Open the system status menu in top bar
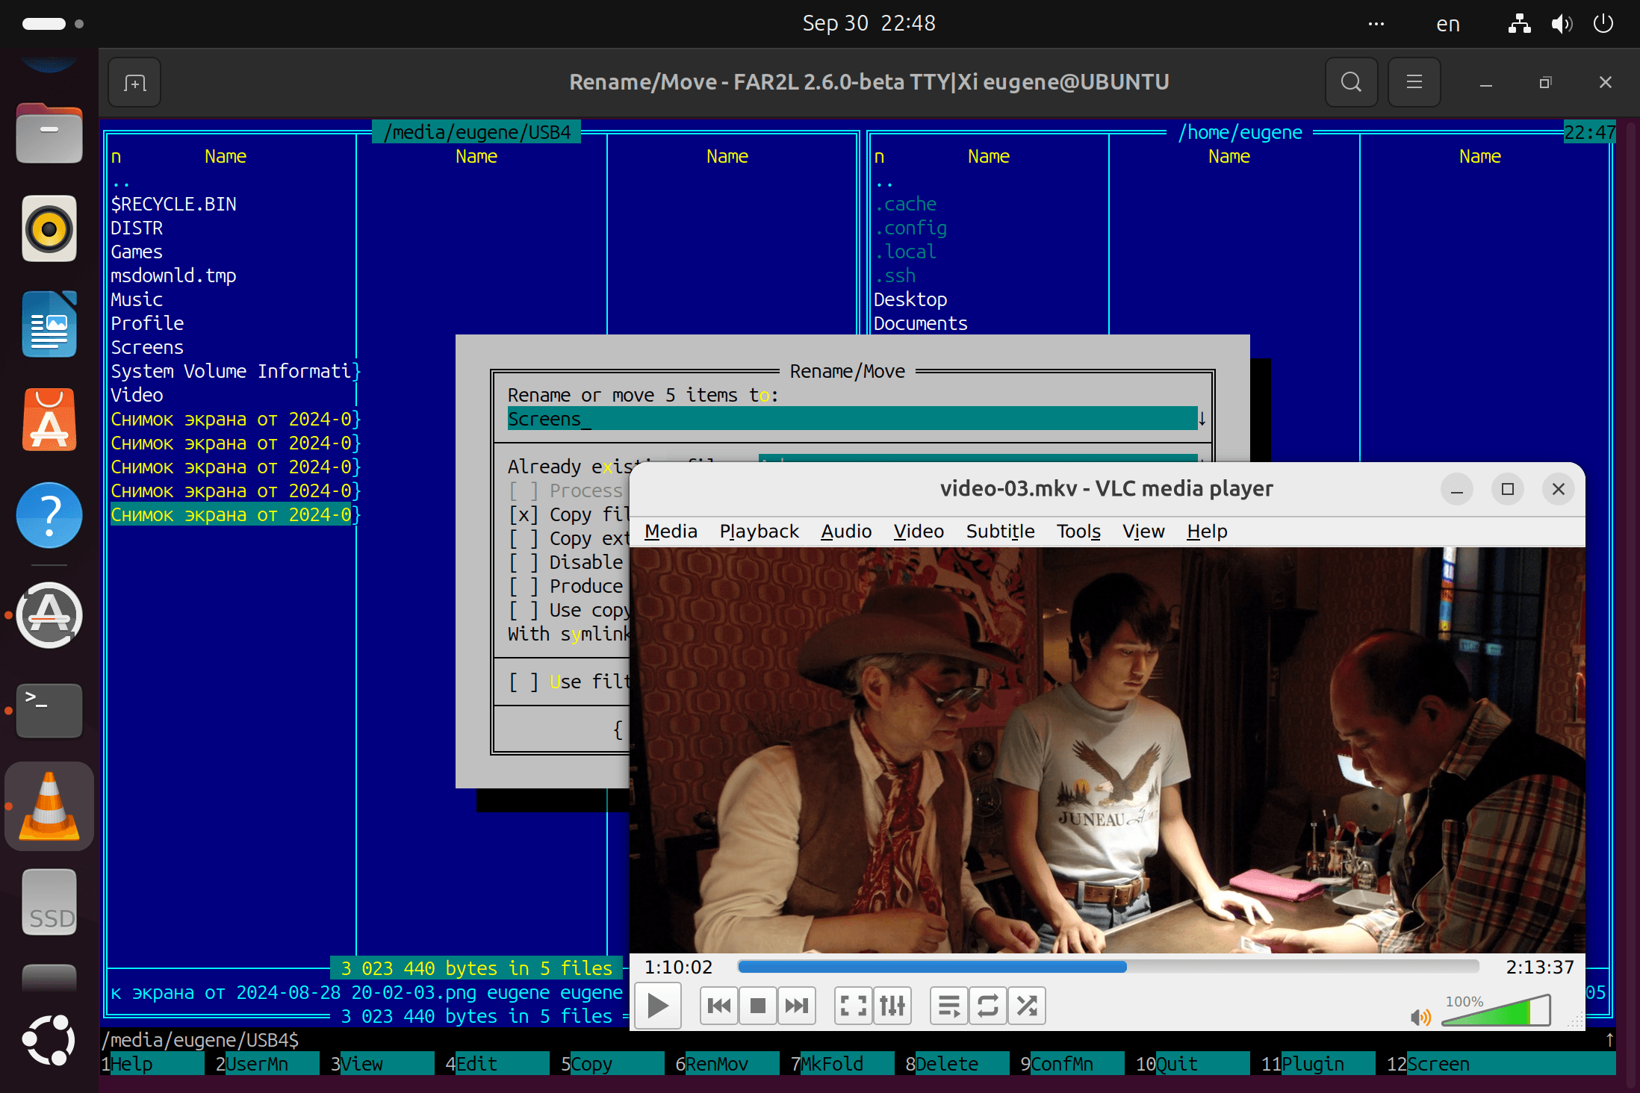 tap(1561, 24)
